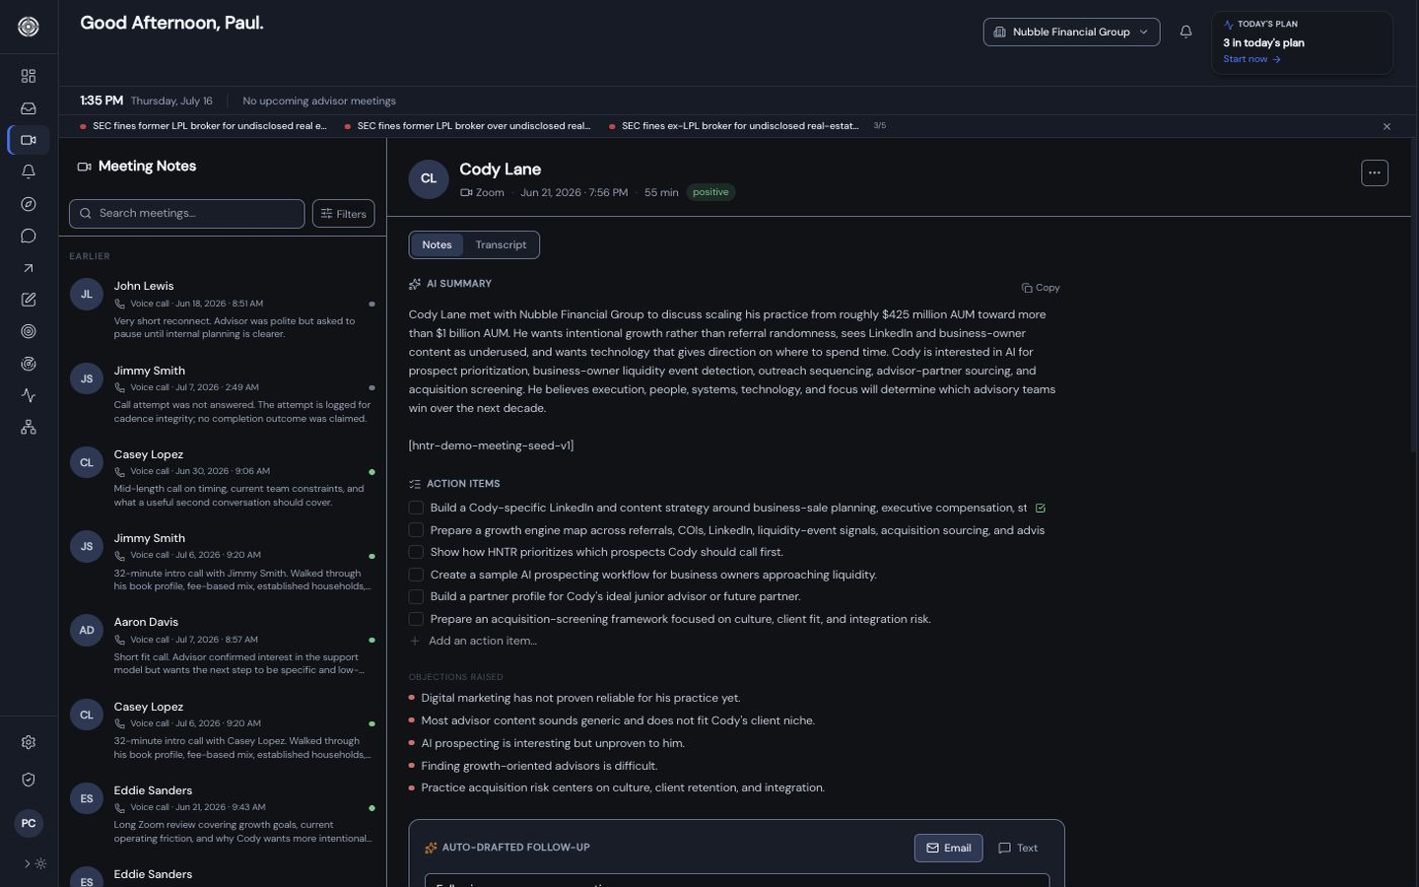Click the JL avatar for John Lewis
The height and width of the screenshot is (887, 1419).
[87, 294]
